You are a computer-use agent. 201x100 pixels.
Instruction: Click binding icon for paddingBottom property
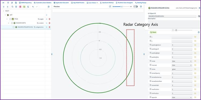195,45
